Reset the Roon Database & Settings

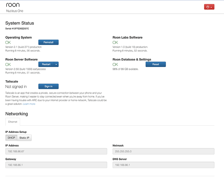(x=155, y=64)
